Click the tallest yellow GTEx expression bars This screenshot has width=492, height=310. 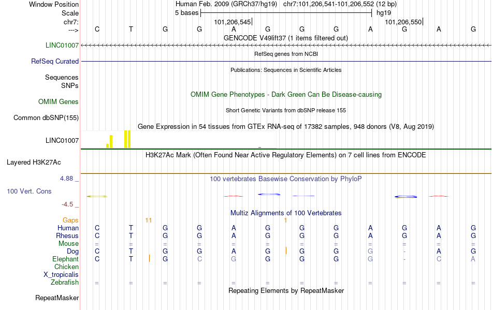(127, 139)
